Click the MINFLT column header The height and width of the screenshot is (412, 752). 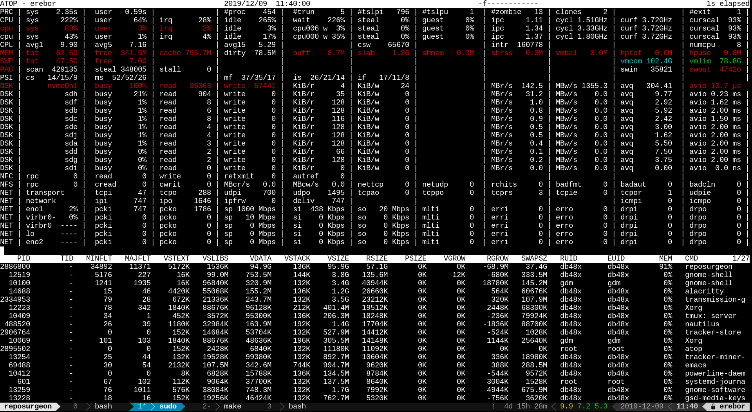click(99, 259)
